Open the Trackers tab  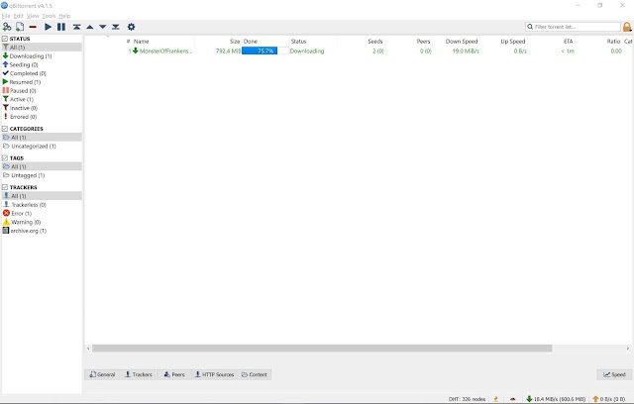[139, 374]
